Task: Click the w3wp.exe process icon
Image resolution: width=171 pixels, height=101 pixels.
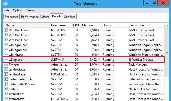Action: click(6, 59)
